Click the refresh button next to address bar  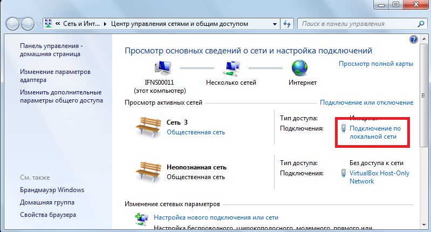coord(287,24)
